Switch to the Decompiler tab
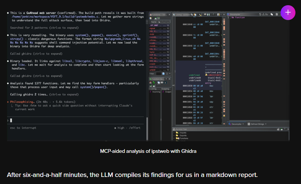301x184 pixels. pyautogui.click(x=236, y=124)
